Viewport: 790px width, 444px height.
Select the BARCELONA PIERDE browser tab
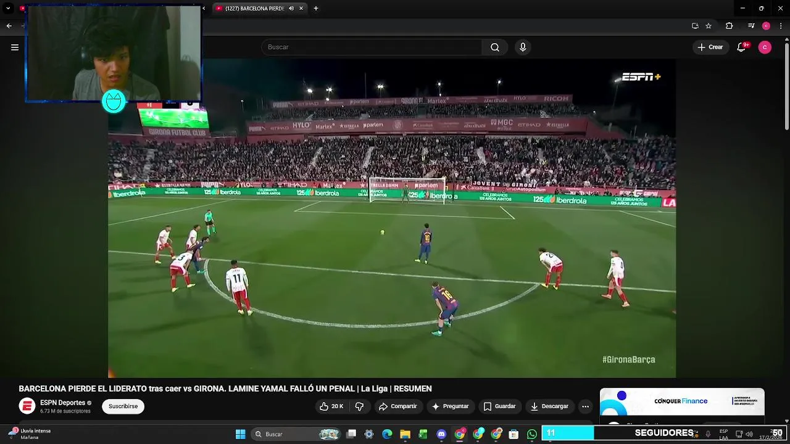[254, 9]
